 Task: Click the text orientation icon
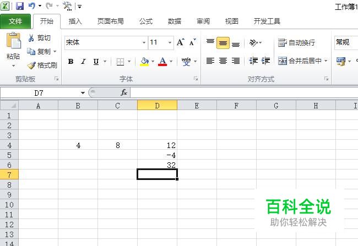pyautogui.click(x=253, y=42)
